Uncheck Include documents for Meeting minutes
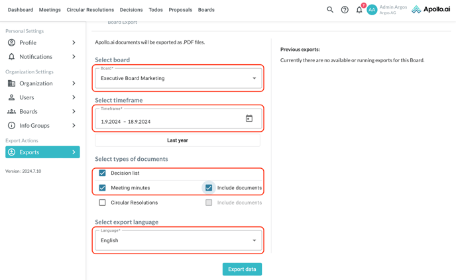Screen dimensions: 456x280 pos(209,188)
